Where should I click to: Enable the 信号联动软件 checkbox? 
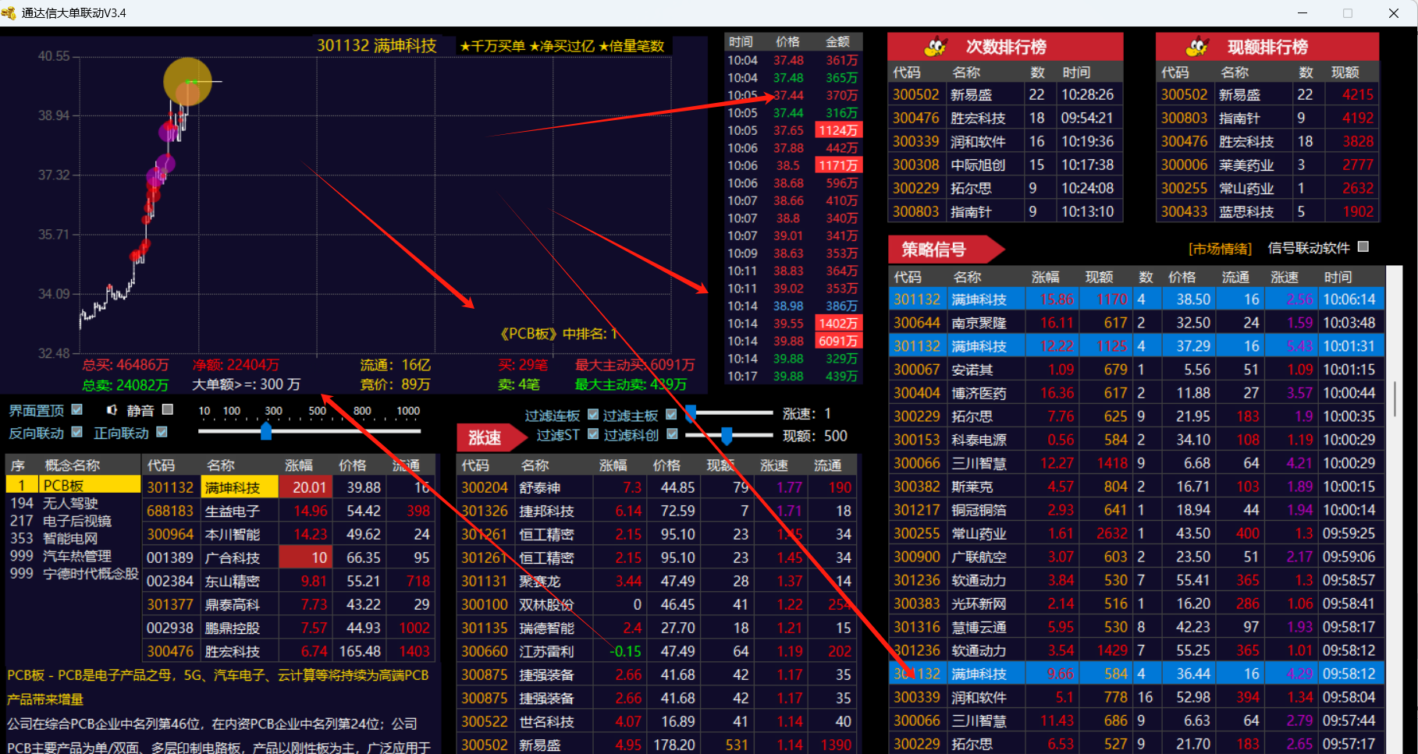(x=1363, y=247)
